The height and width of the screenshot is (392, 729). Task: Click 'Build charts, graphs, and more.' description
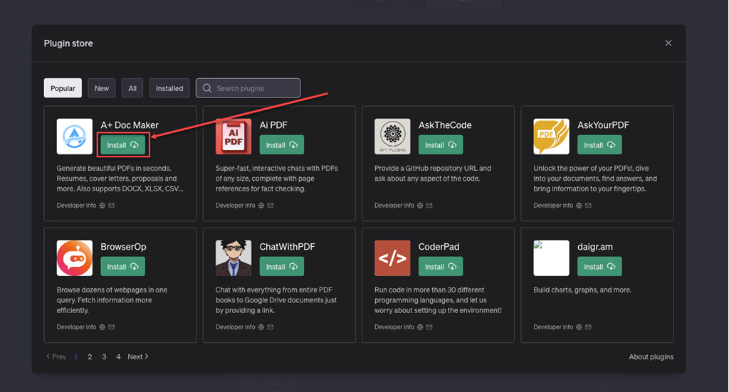click(582, 290)
